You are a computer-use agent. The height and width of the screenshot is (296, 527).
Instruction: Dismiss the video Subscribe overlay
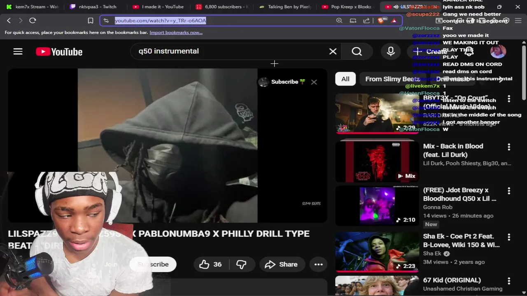[x=314, y=82]
